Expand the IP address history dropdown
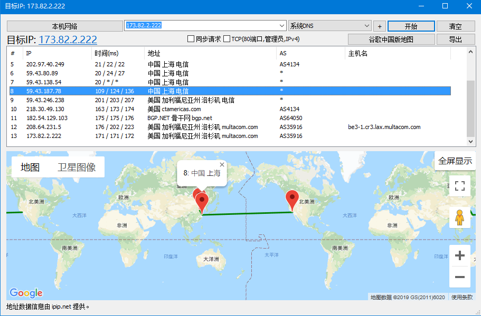 click(281, 26)
